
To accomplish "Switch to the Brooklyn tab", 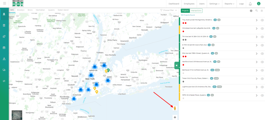I will (x=21, y=10).
